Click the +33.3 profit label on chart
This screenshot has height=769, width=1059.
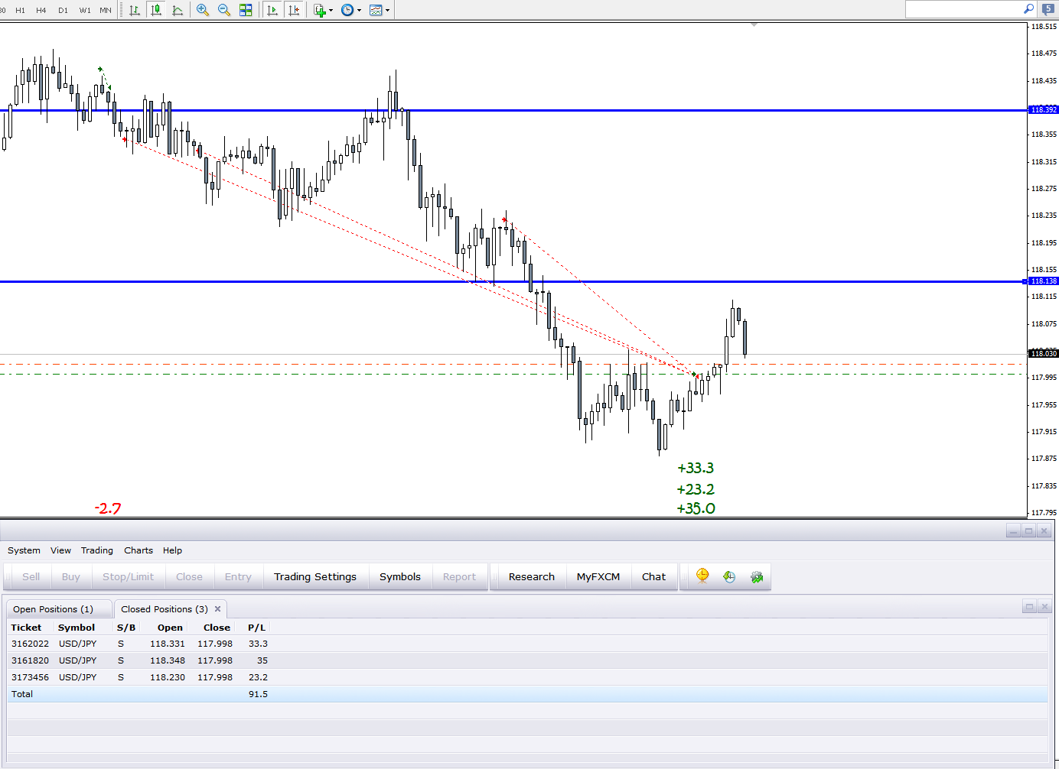(696, 468)
